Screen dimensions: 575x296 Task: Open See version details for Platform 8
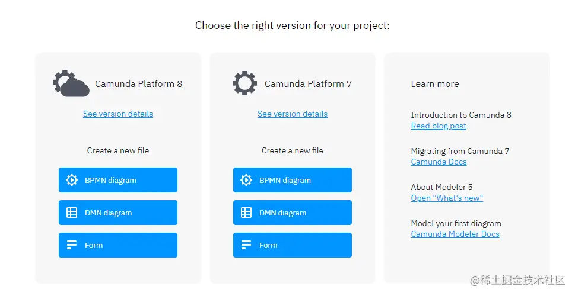pos(117,114)
